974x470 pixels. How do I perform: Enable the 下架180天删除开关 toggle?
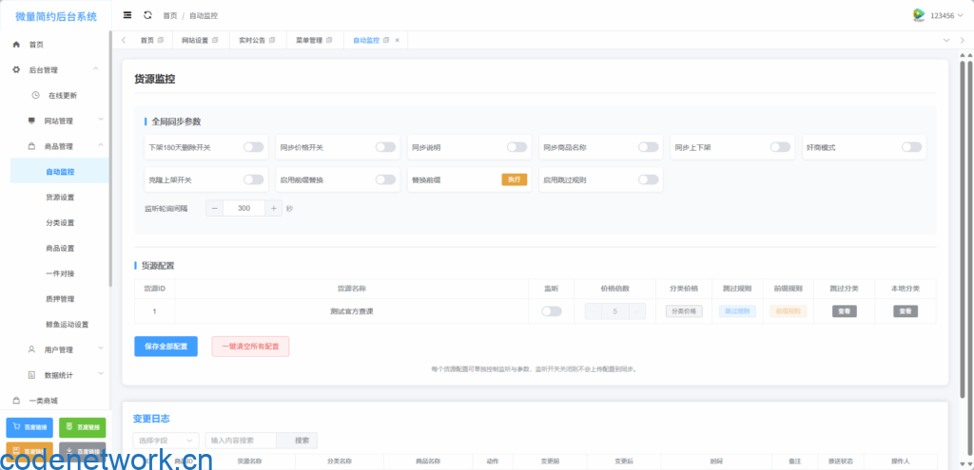click(253, 147)
